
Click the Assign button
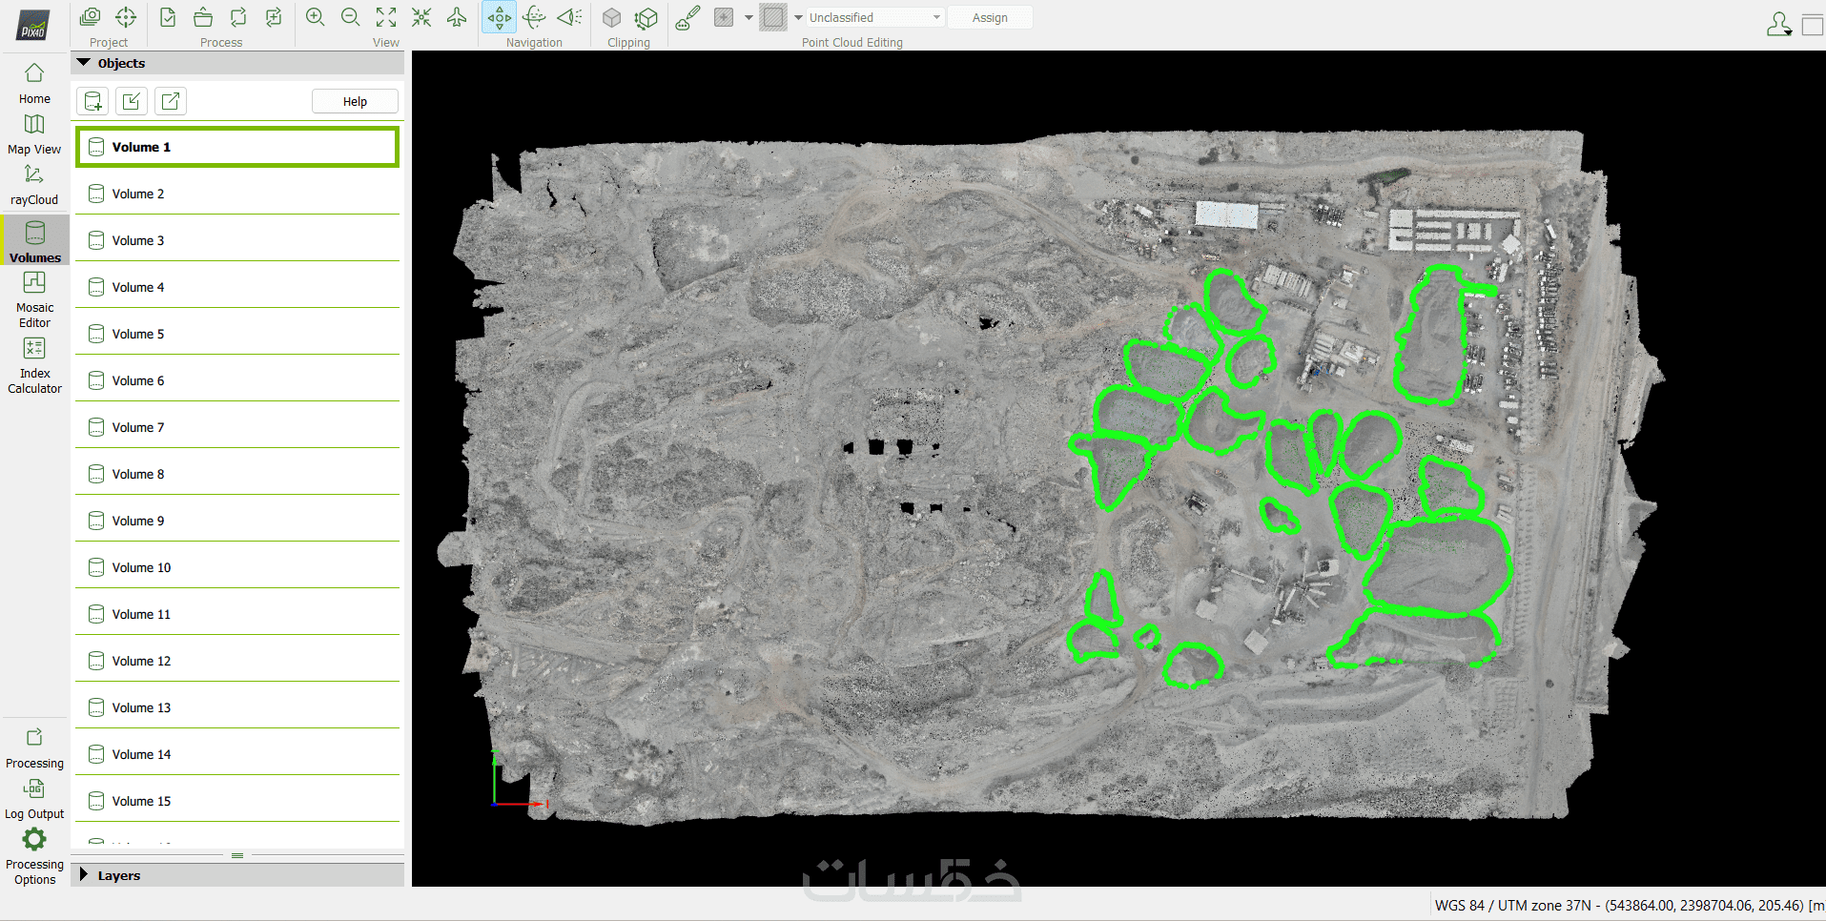(990, 17)
